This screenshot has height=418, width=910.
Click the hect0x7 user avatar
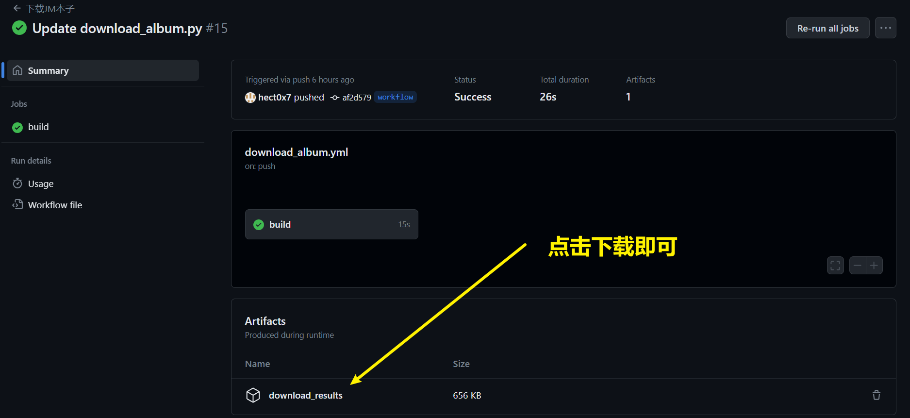click(x=250, y=98)
